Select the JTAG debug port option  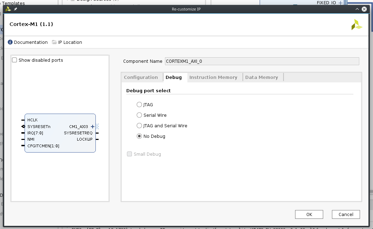(x=139, y=105)
